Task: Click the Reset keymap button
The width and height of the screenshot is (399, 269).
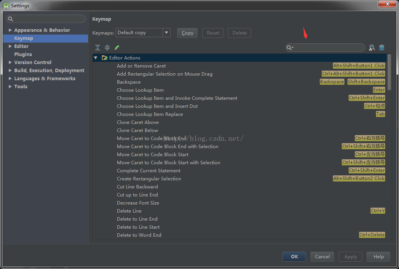Action: tap(213, 33)
